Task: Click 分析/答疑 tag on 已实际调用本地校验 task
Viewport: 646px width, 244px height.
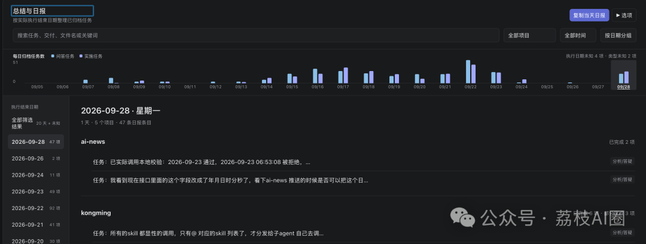Action: point(622,162)
